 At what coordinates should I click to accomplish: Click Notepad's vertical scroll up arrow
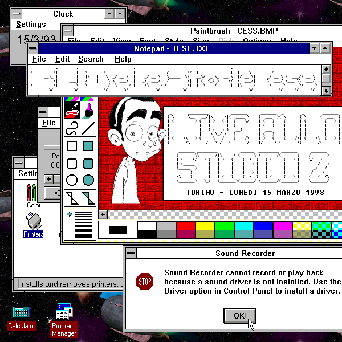326,70
